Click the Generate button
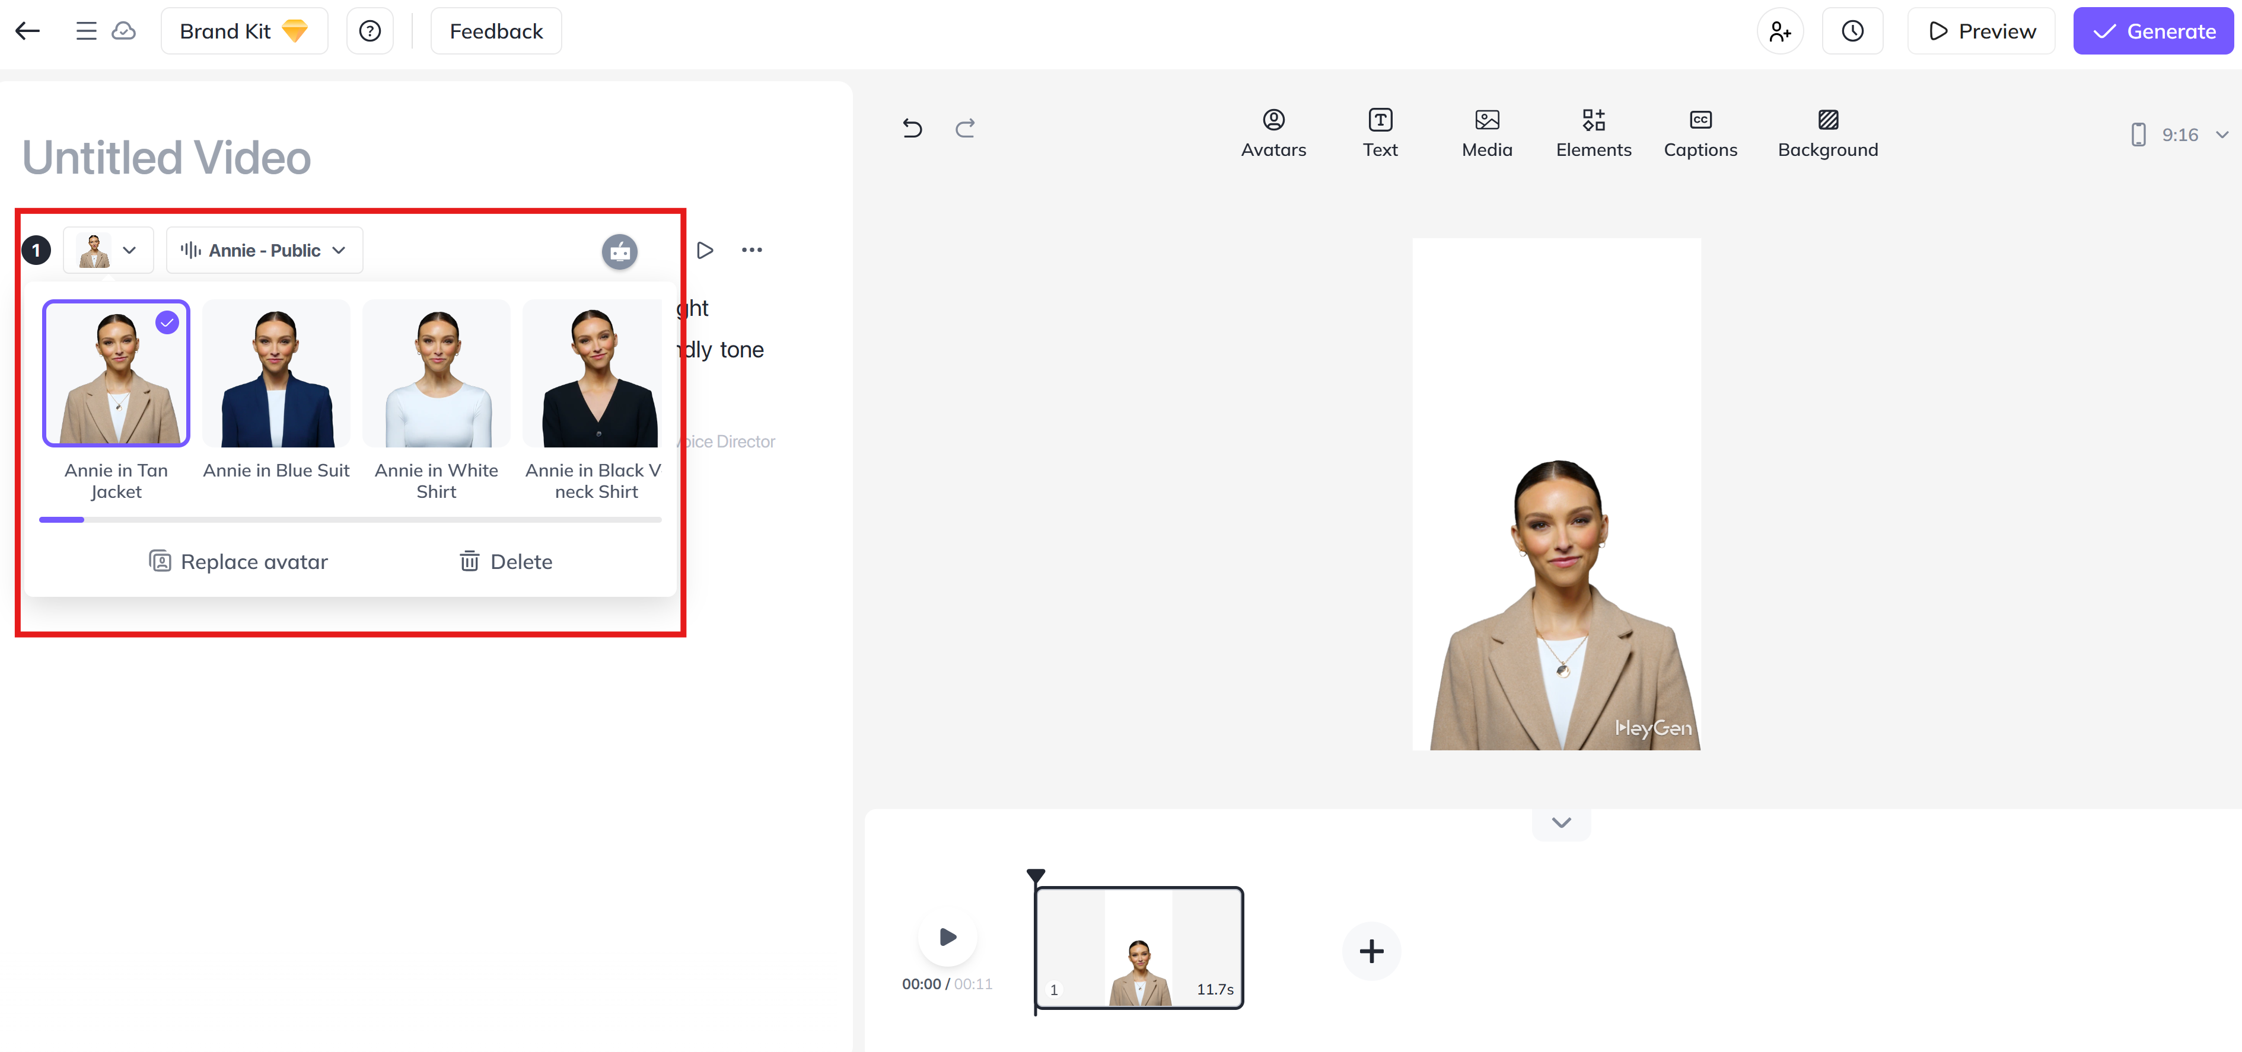2242x1052 pixels. (2152, 31)
